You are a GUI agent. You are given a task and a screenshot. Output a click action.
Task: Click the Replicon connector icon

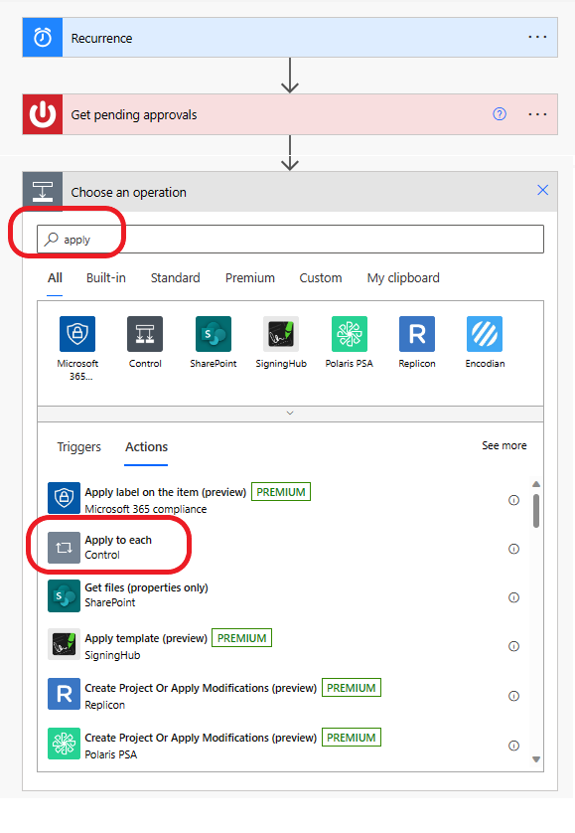click(417, 334)
